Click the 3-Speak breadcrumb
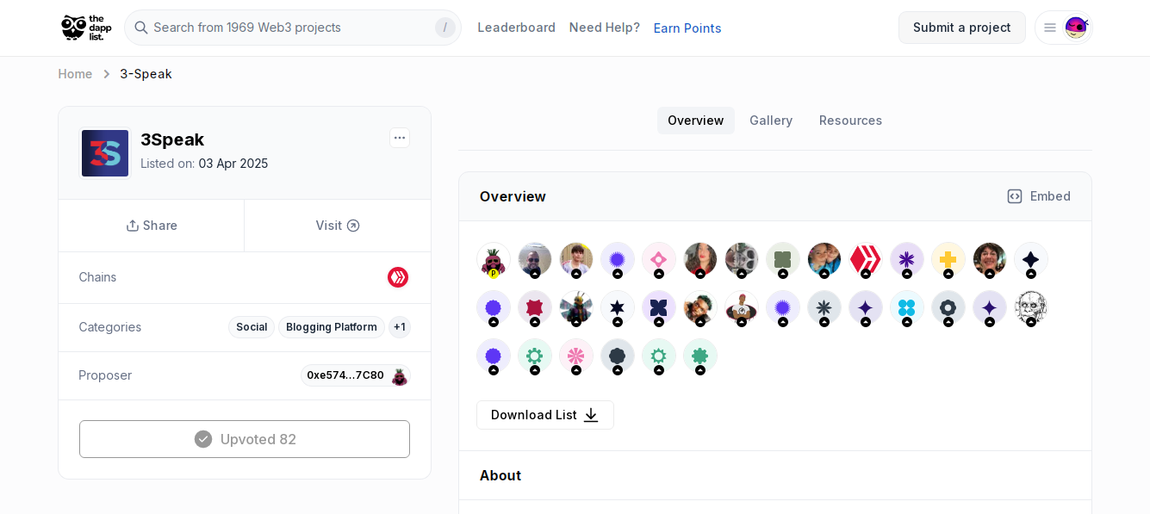The height and width of the screenshot is (514, 1150). click(x=146, y=74)
